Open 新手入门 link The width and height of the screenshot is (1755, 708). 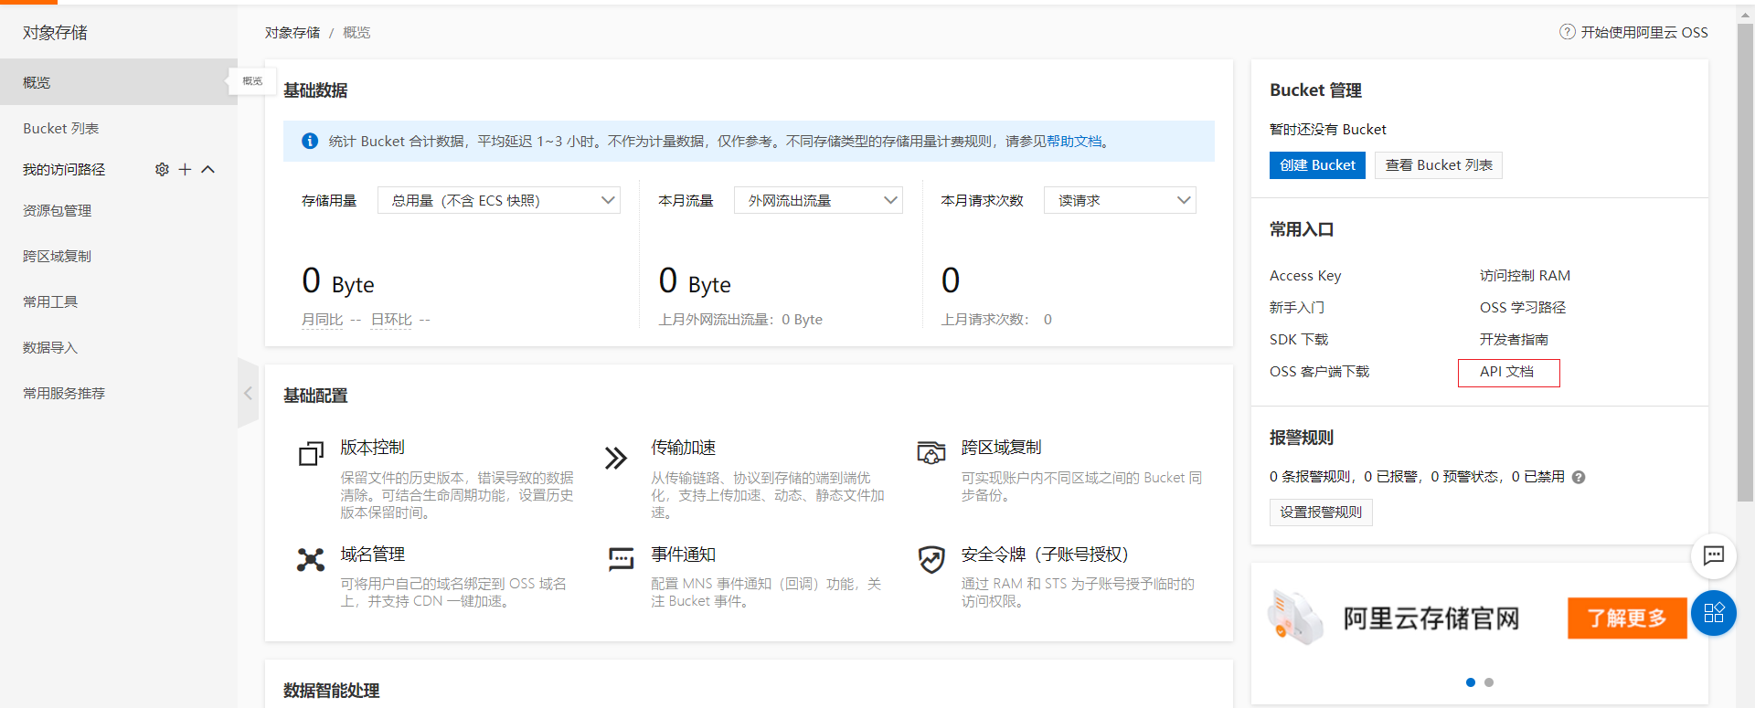click(x=1297, y=308)
